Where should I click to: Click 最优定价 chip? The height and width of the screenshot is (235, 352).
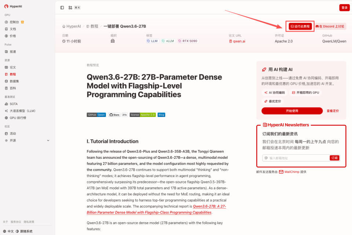(272, 101)
